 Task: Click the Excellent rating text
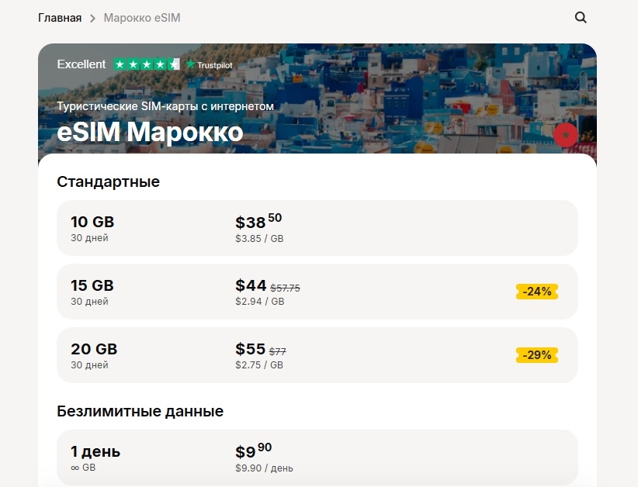(x=81, y=64)
